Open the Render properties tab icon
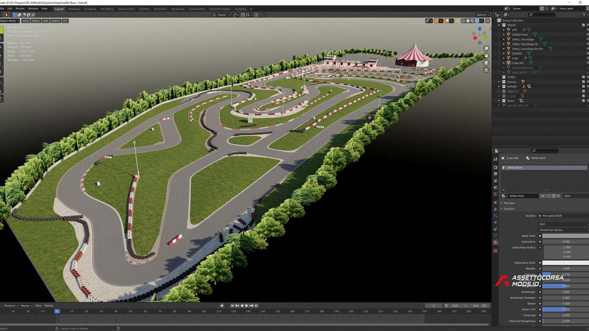Image resolution: width=589 pixels, height=331 pixels. coord(495,167)
